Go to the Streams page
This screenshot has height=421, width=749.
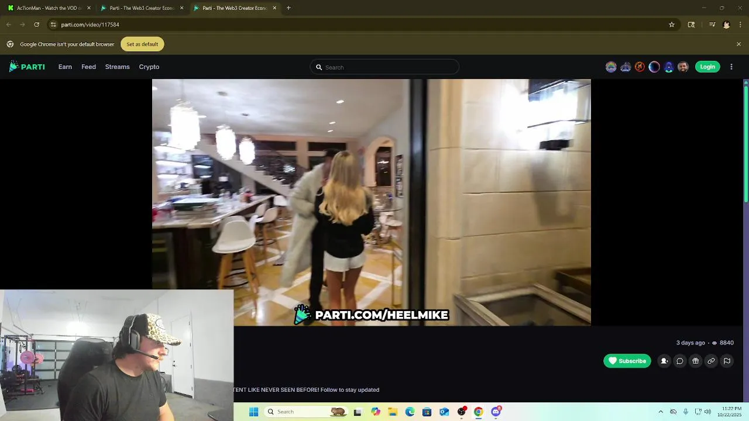pos(117,67)
